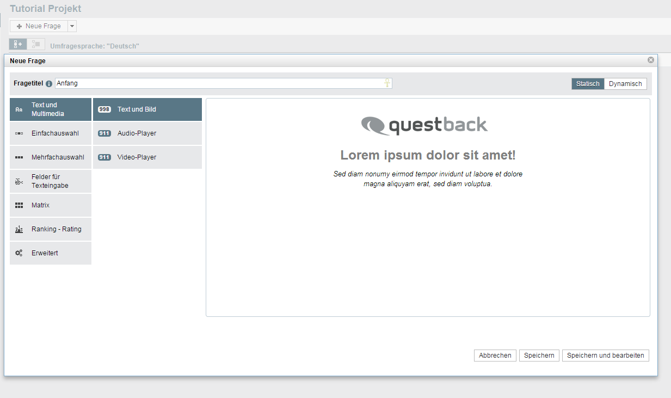Click the 911 badge beside Audio-Player

point(104,133)
